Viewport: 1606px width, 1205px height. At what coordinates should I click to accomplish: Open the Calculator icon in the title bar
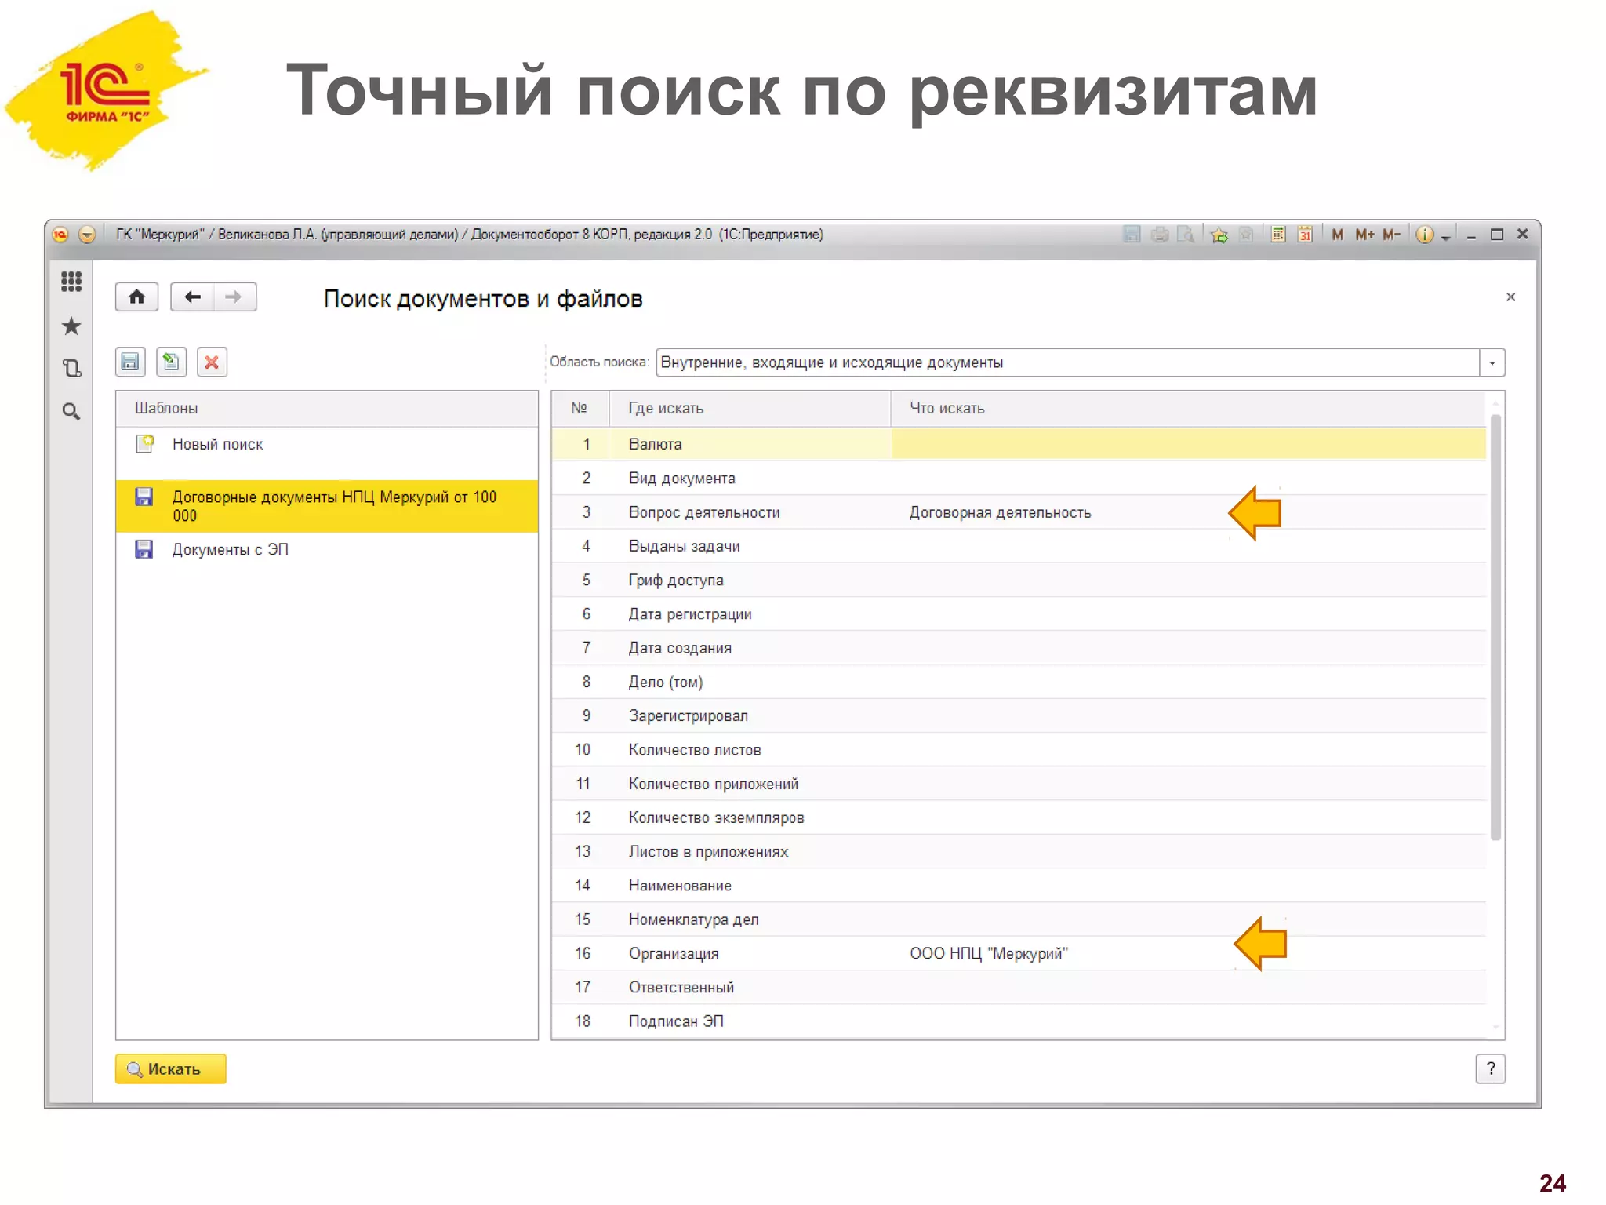click(x=1278, y=235)
